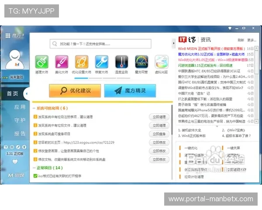Click 垃圾计划清理 shortcut
The width and height of the screenshot is (262, 210).
point(194,177)
